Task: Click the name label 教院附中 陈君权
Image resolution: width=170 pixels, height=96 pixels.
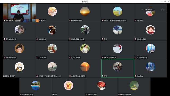Action: click(9, 76)
